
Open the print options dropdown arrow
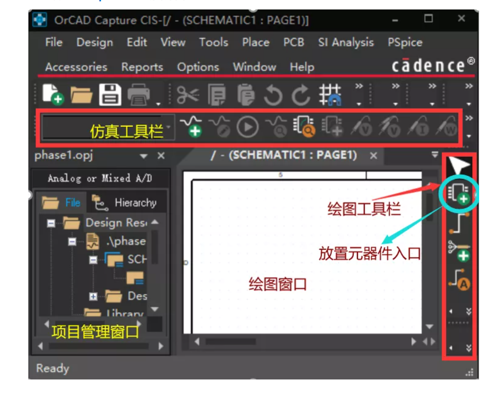(x=159, y=103)
